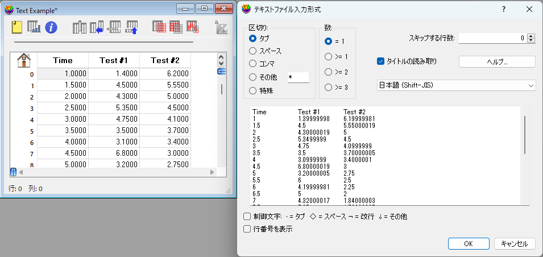
Task: Click the table-with-bar-chart icon
Action: 34,27
